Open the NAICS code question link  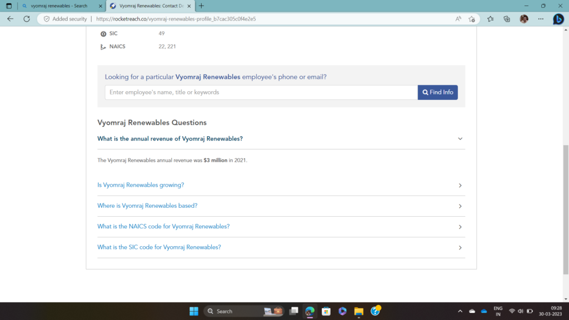[x=163, y=227]
